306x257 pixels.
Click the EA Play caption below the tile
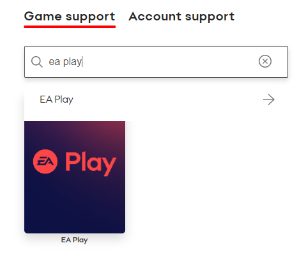pyautogui.click(x=74, y=240)
